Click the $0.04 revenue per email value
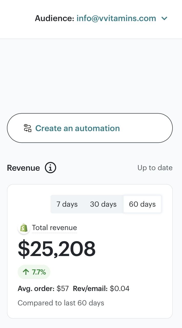This screenshot has height=328, width=182. 119,289
